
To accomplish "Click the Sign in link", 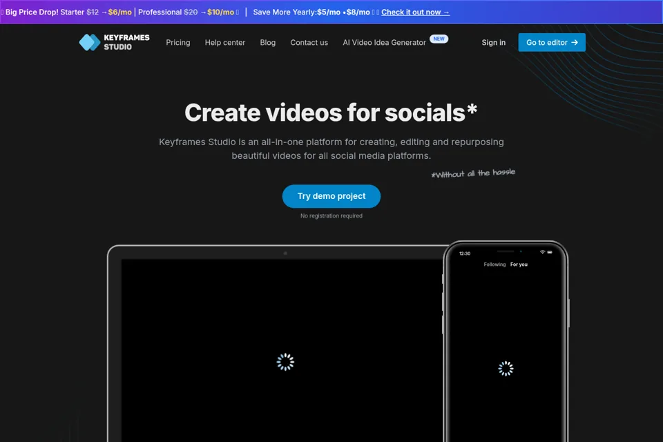I will point(493,42).
